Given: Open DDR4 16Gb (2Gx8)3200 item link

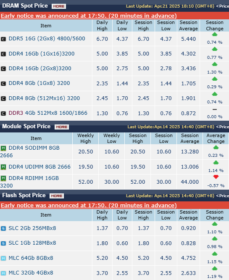Looking at the screenshot, I should coord(40,69).
